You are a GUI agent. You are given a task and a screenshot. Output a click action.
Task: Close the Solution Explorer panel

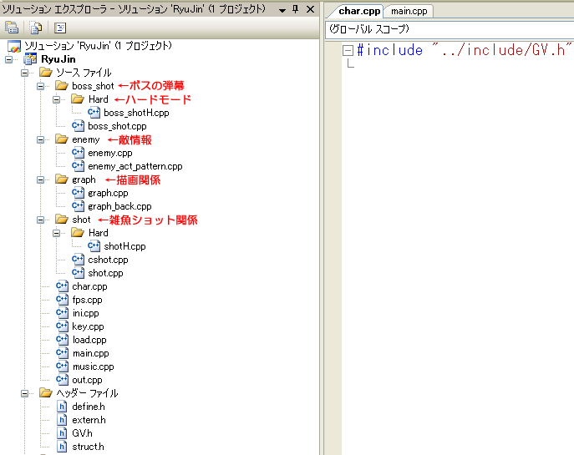pos(311,9)
